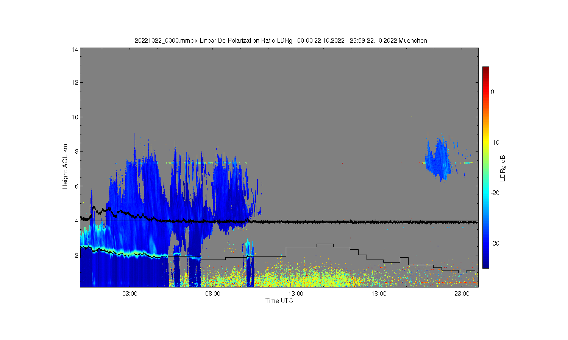The height and width of the screenshot is (340, 568).
Task: Click the colorbar value -30 label
Action: [495, 243]
